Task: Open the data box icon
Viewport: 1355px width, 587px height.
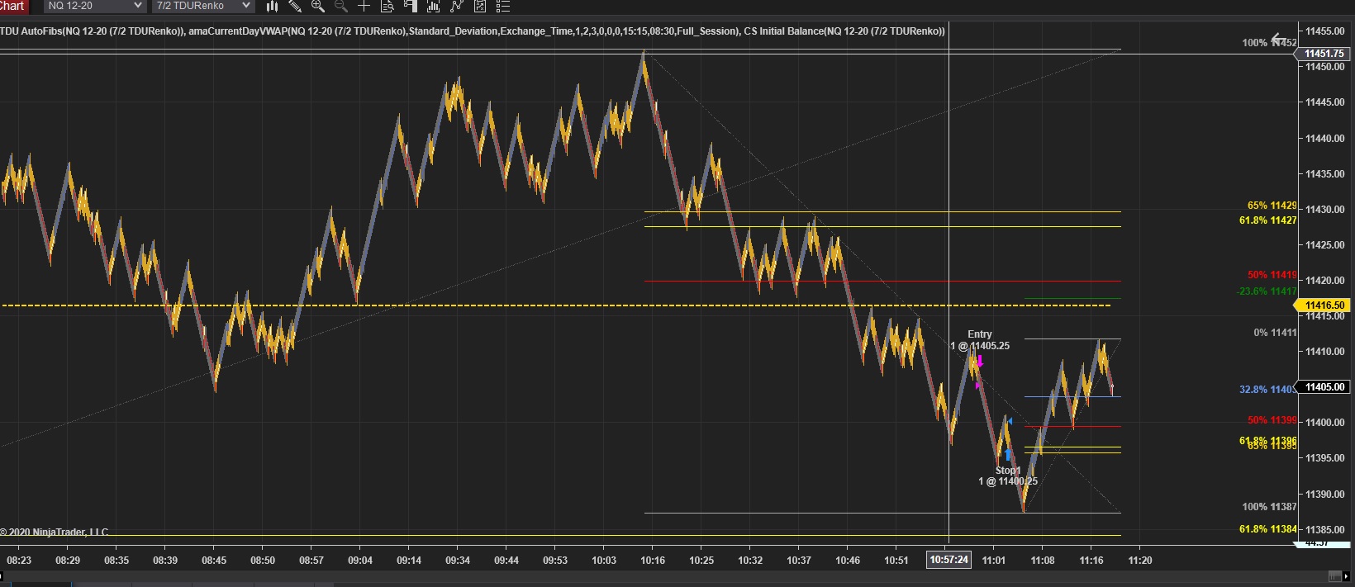Action: [x=387, y=6]
